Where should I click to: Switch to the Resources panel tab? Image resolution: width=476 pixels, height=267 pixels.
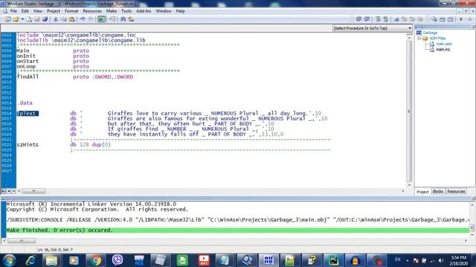456,191
